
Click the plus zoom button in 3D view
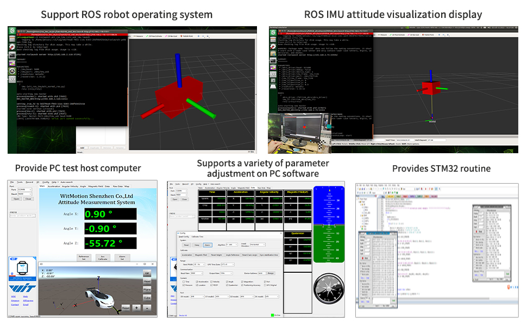point(136,308)
